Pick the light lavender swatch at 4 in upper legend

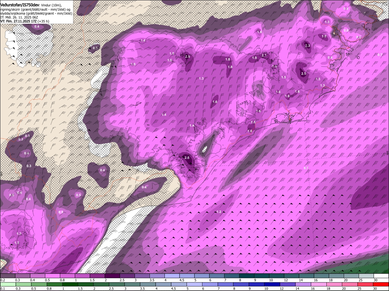click(x=172, y=276)
